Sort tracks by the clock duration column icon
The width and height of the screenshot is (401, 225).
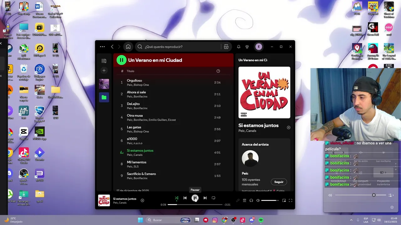tap(218, 71)
